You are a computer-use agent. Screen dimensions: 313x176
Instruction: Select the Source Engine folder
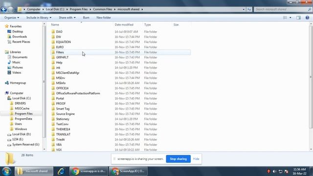pyautogui.click(x=65, y=114)
